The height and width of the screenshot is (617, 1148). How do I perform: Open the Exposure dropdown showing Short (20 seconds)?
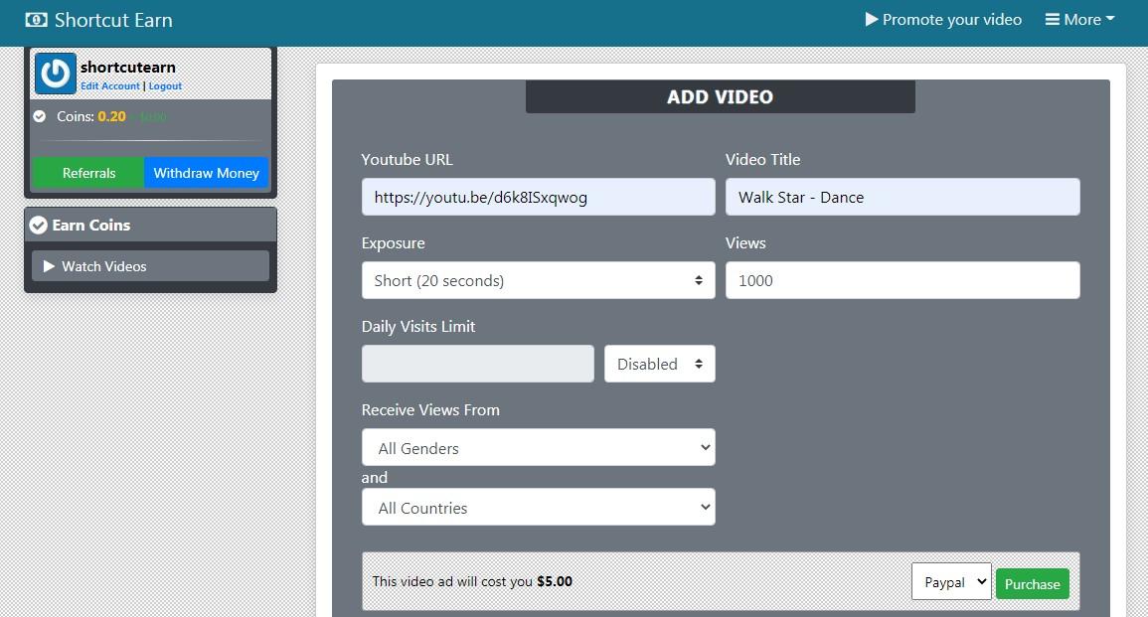point(537,280)
